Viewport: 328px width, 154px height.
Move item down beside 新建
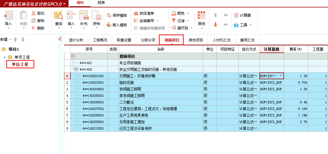click(23, 40)
